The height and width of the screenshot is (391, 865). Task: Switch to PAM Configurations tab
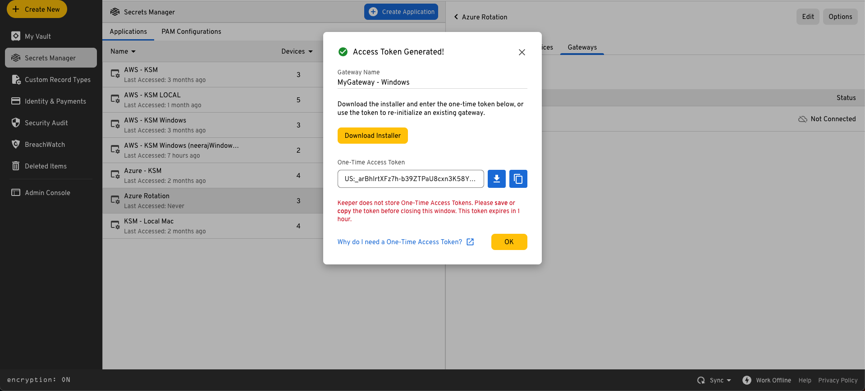[191, 32]
